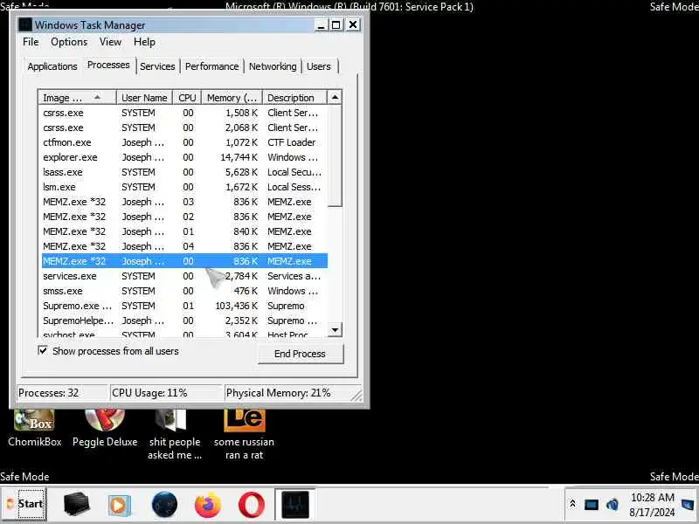Screen dimensions: 699x524
Task: Click the tray icon right of the clock
Action: tap(688, 505)
